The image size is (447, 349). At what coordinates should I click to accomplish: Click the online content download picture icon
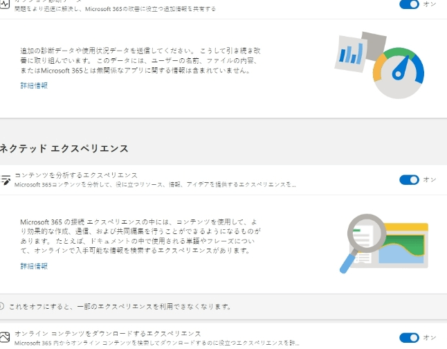pyautogui.click(x=5, y=337)
